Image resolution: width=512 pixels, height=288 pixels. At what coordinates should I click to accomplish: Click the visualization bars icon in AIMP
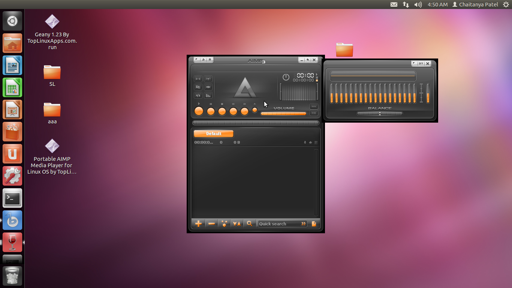(x=208, y=95)
